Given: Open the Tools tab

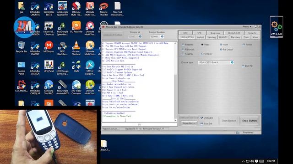Looking at the screenshot, I should [246, 37].
